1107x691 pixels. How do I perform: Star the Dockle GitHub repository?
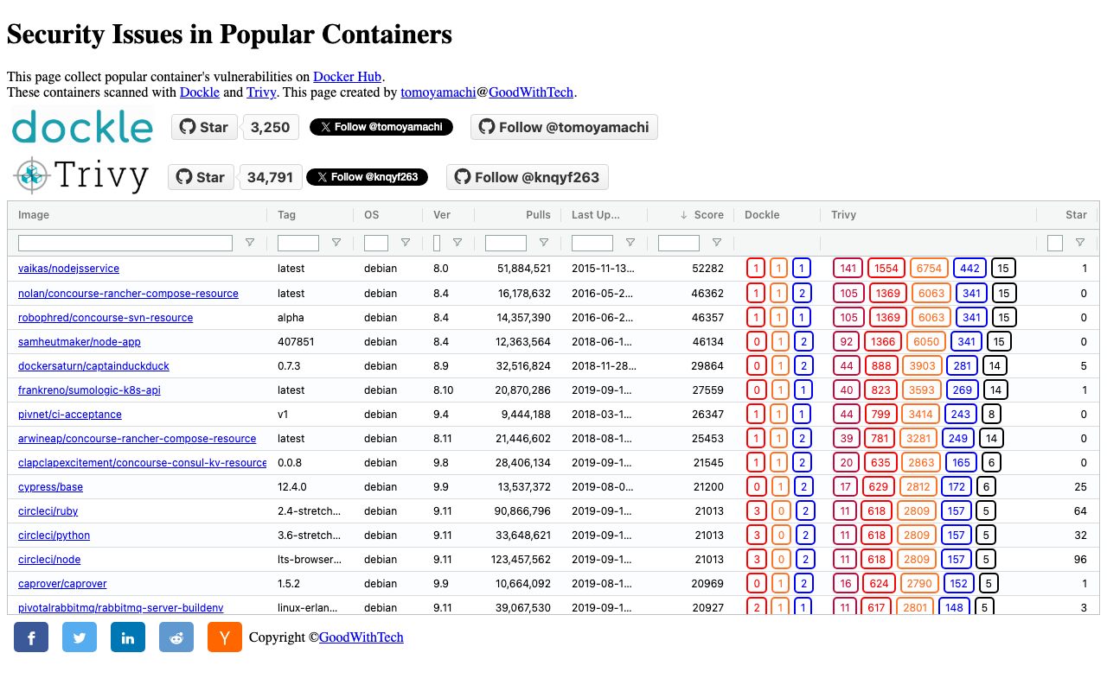coord(203,127)
